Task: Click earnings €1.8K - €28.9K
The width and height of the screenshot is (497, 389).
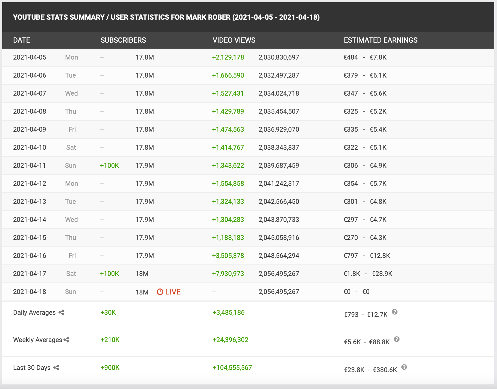Action: [x=368, y=274]
